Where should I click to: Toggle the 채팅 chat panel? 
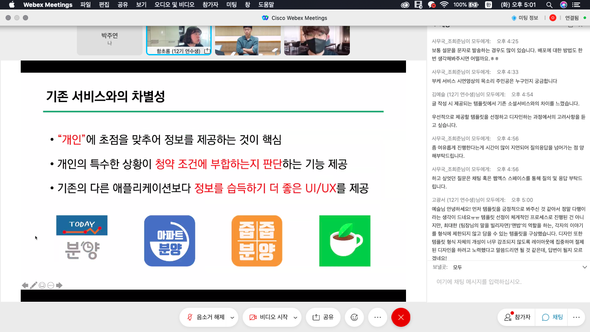(552, 317)
